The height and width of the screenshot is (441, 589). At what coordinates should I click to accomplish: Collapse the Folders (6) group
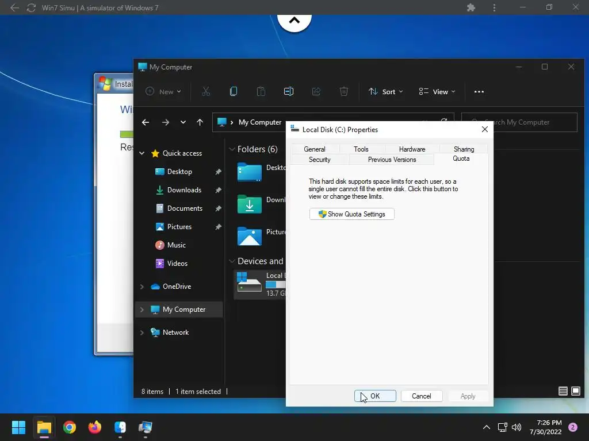[232, 149]
